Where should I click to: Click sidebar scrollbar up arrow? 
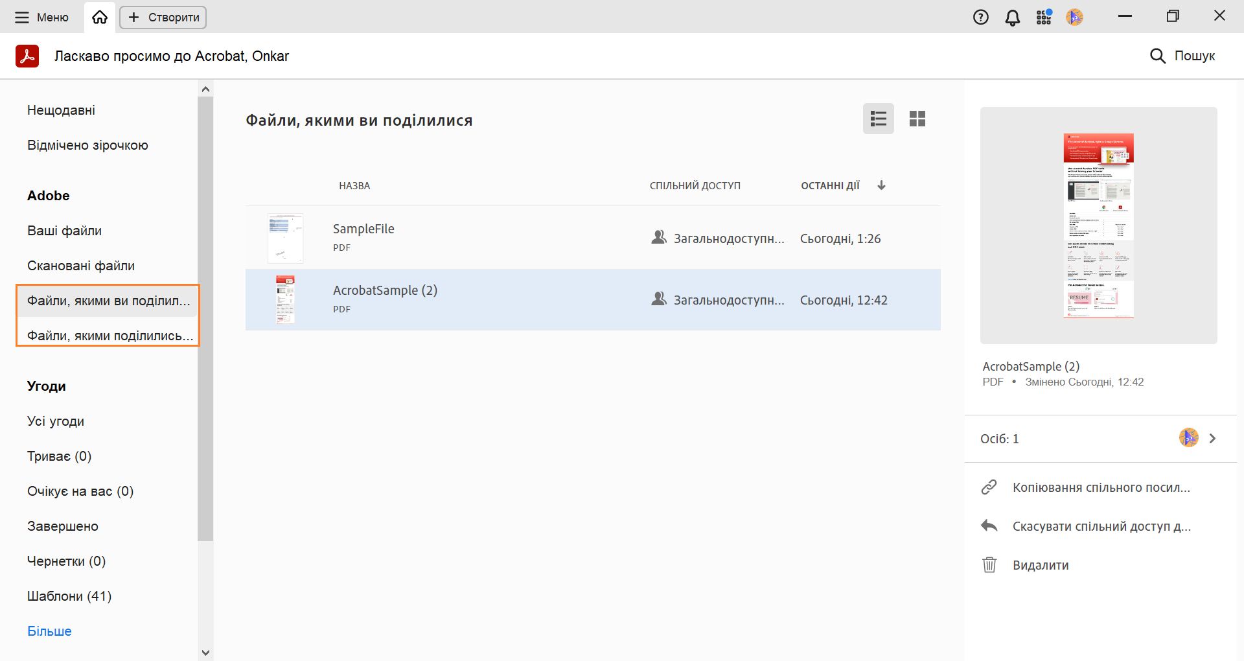point(206,89)
